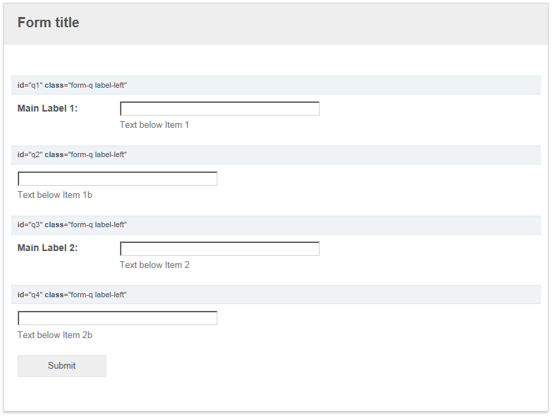Focus the text field beside Main Label 2
554x417 pixels.
[x=219, y=249]
